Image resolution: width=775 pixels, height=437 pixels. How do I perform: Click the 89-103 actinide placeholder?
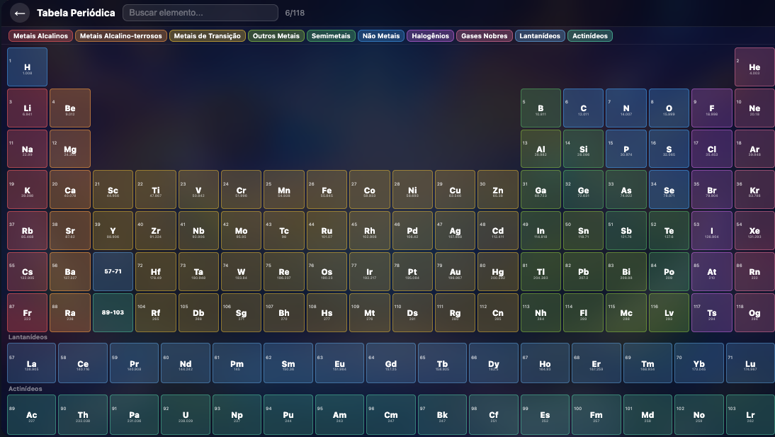pos(113,313)
